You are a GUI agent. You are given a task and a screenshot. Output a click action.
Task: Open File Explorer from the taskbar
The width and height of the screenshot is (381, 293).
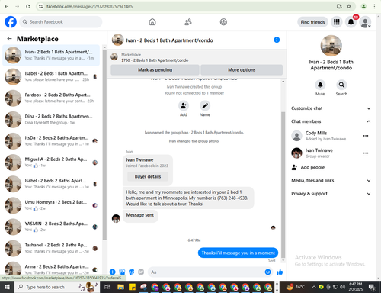click(120, 287)
